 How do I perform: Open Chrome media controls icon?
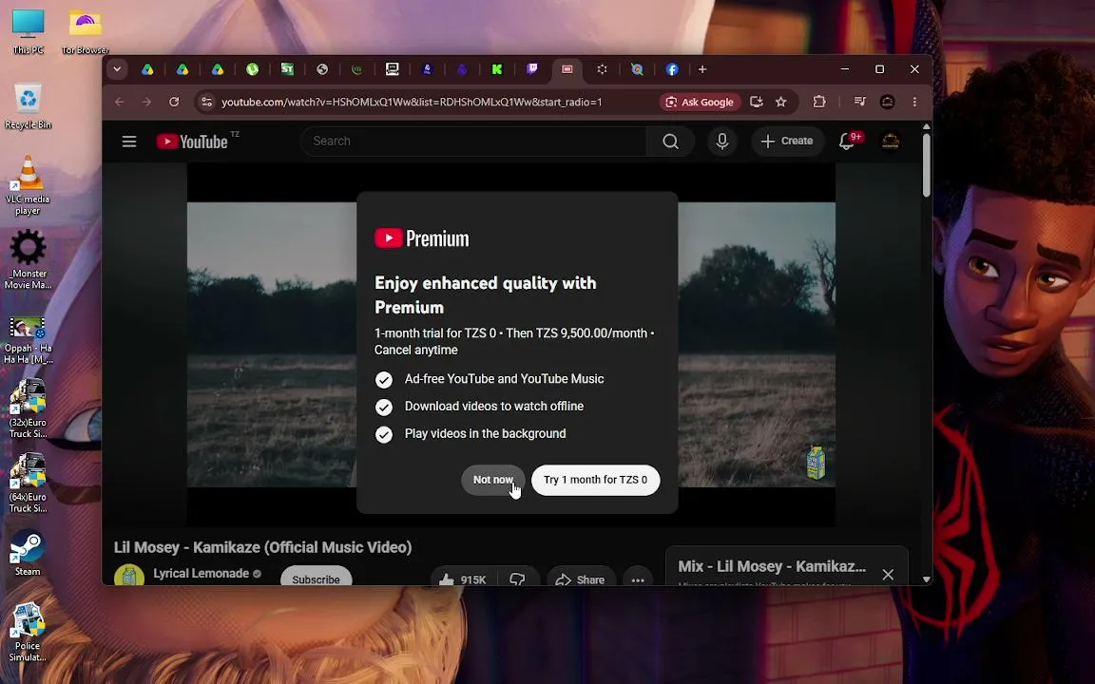[x=859, y=102]
